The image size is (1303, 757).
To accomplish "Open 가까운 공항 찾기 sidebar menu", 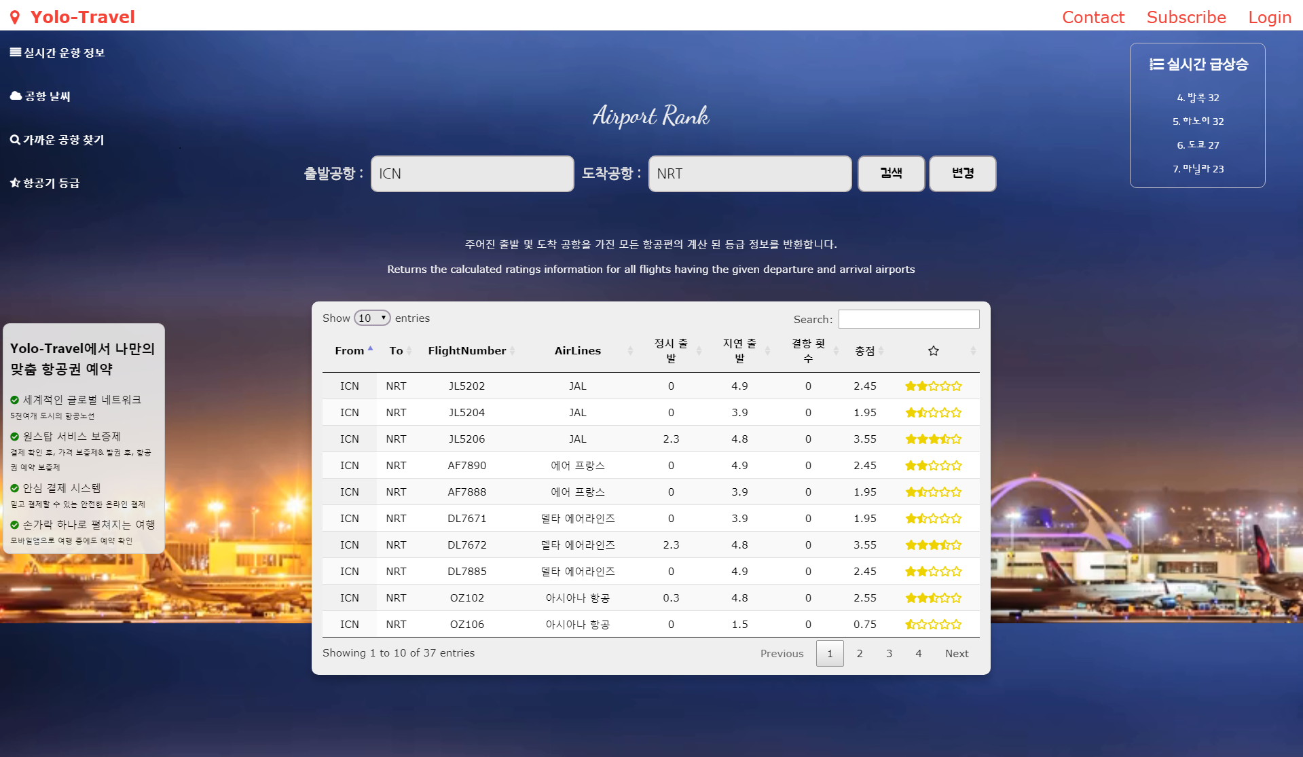I will pos(57,140).
